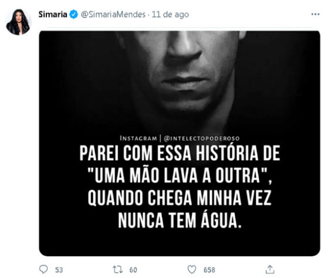The height and width of the screenshot is (278, 328).
Task: Click the "PAREI COM ESSA HISTÓRIA DE" line
Action: coord(180,153)
